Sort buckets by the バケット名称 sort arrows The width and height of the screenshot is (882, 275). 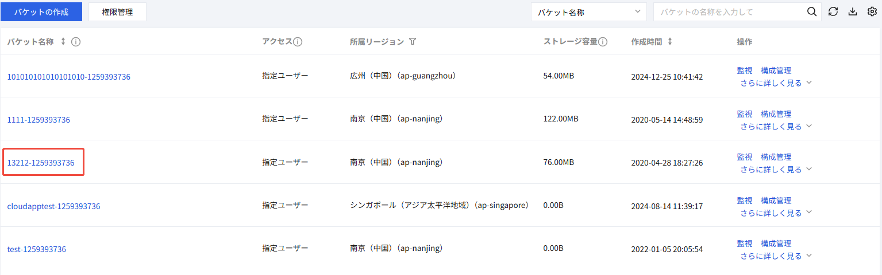click(63, 42)
